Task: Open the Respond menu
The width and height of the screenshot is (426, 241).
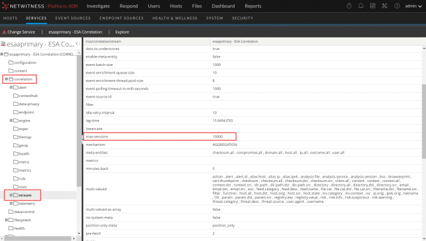Action: click(129, 6)
